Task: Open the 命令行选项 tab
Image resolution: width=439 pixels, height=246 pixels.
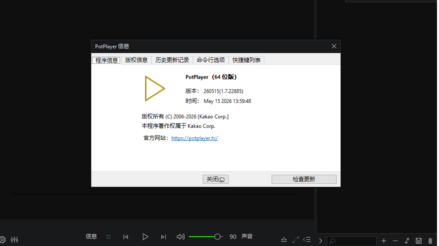Action: tap(211, 60)
